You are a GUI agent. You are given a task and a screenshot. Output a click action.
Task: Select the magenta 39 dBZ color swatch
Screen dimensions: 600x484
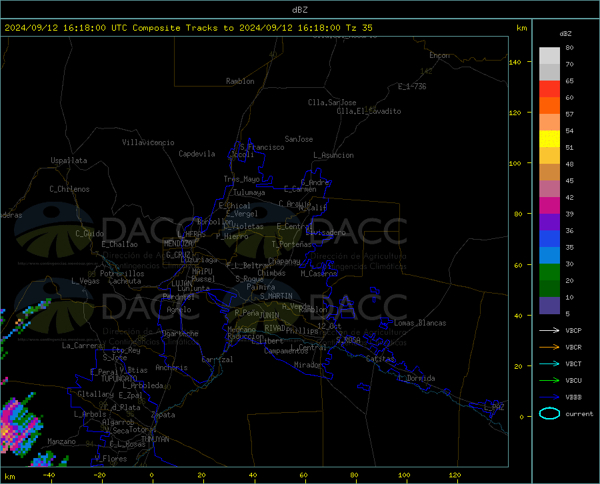point(549,206)
